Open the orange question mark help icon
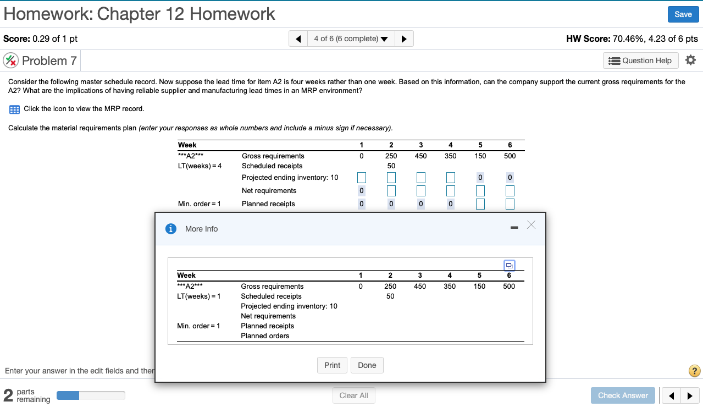This screenshot has height=407, width=703. click(694, 371)
